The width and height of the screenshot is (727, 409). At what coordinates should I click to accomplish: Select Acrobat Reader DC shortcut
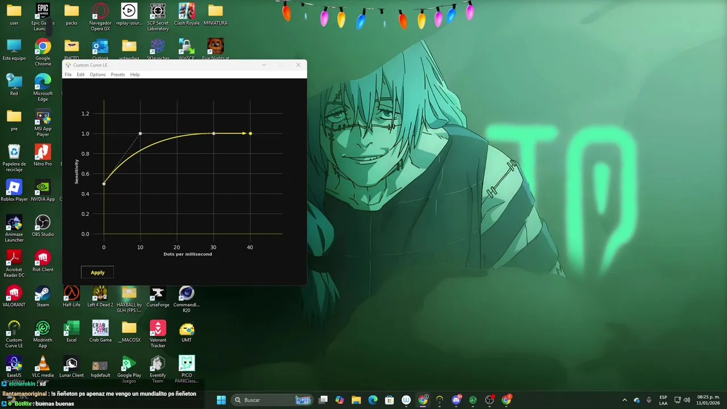coord(14,264)
